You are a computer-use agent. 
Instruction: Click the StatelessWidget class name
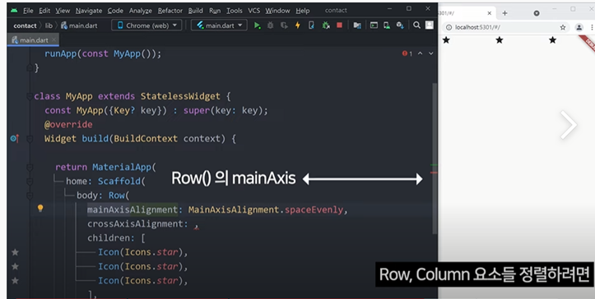pos(180,96)
